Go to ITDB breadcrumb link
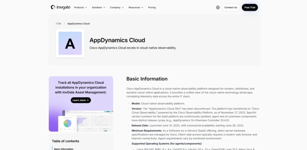Screen dimensions: 307x150 tap(58, 24)
